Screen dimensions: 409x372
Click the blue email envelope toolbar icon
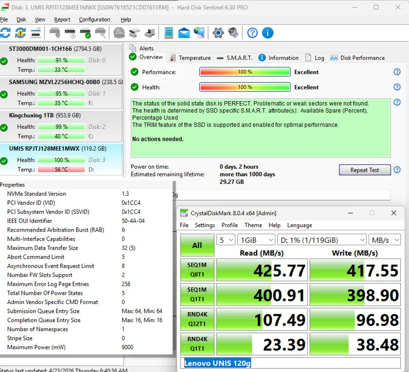click(184, 33)
